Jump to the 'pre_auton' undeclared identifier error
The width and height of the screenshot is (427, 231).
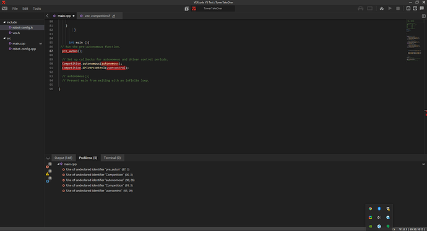[98, 169]
